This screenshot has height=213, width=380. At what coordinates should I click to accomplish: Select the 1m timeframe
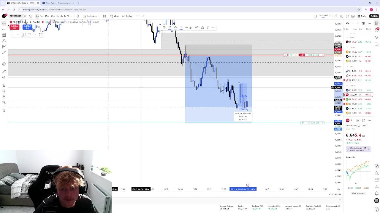tap(37, 16)
